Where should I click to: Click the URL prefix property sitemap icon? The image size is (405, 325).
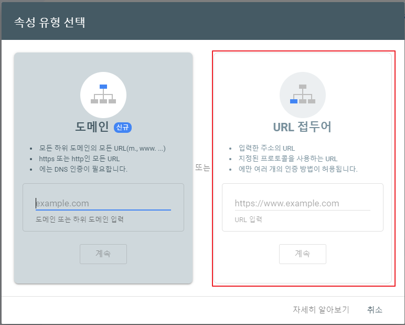coord(303,95)
